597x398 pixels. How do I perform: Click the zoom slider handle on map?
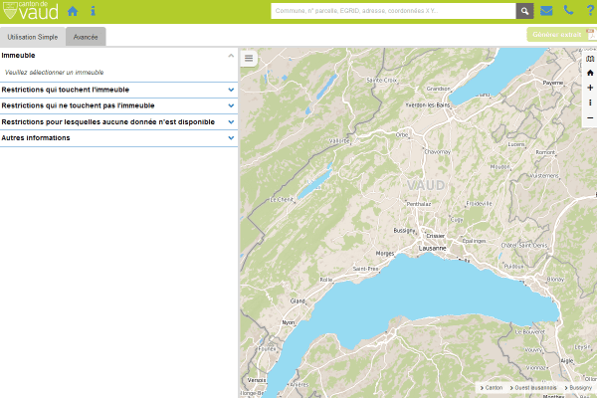coord(590,102)
